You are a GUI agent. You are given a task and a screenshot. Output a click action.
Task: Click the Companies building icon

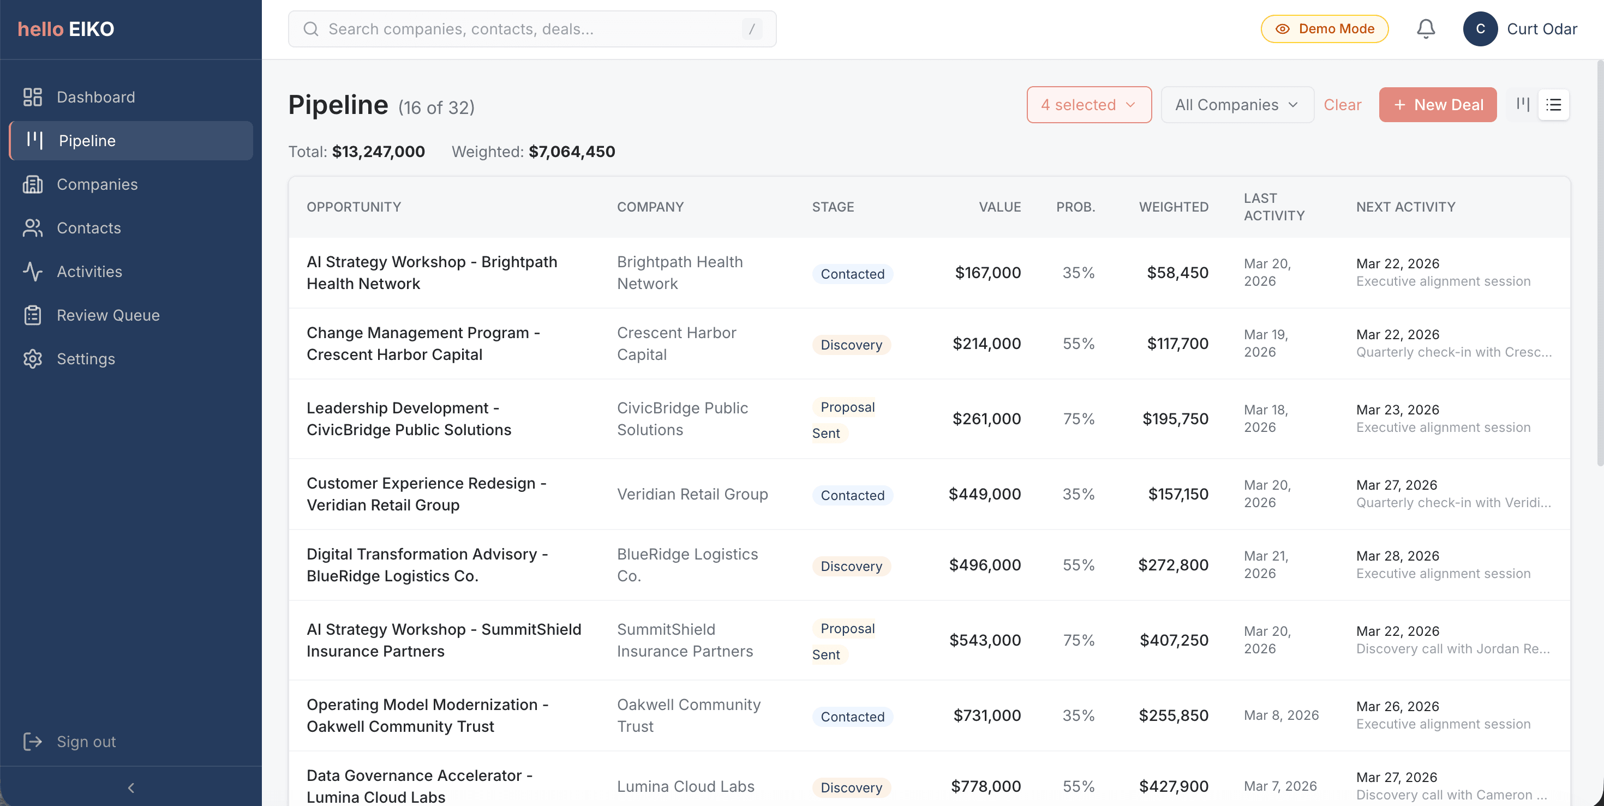coord(32,184)
